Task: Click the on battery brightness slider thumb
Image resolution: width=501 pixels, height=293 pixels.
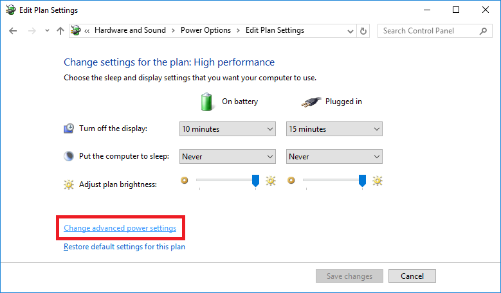Action: [255, 181]
